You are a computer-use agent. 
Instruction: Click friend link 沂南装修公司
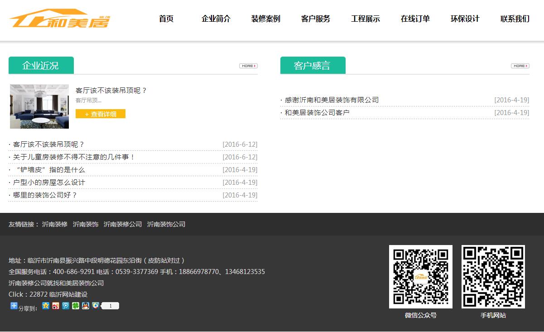(123, 224)
